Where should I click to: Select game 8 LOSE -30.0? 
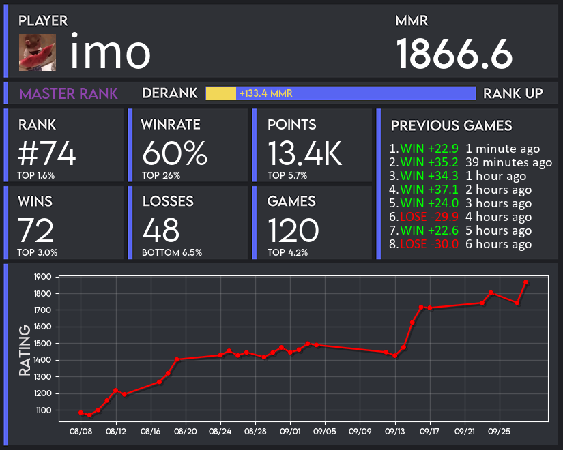click(429, 244)
